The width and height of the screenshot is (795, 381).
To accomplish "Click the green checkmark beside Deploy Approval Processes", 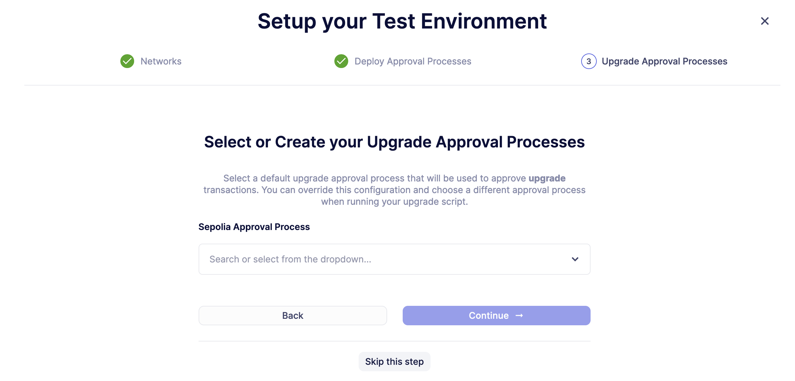I will click(341, 61).
